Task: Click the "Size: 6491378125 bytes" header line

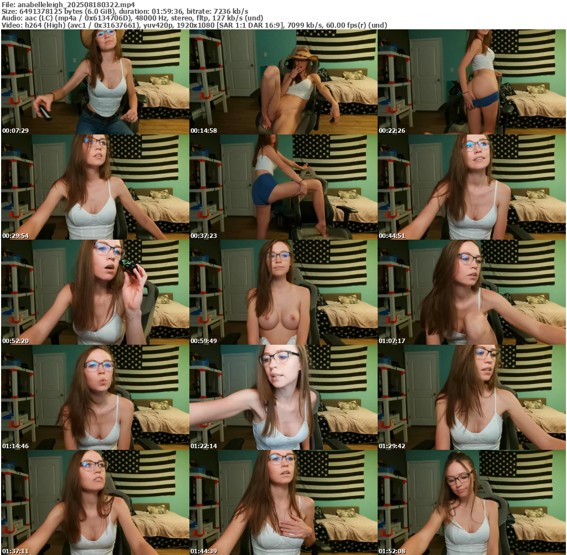Action: point(125,12)
